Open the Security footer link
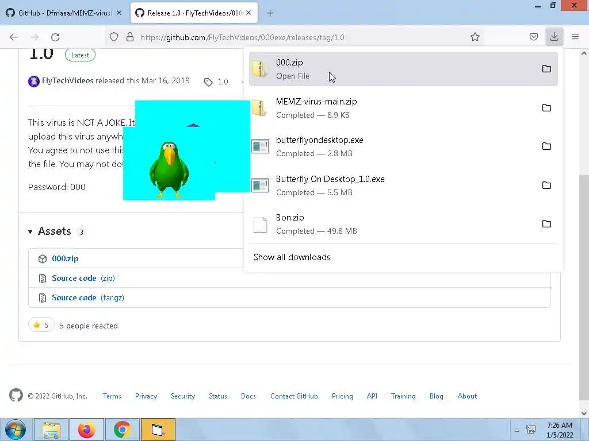This screenshot has width=589, height=441. click(183, 396)
